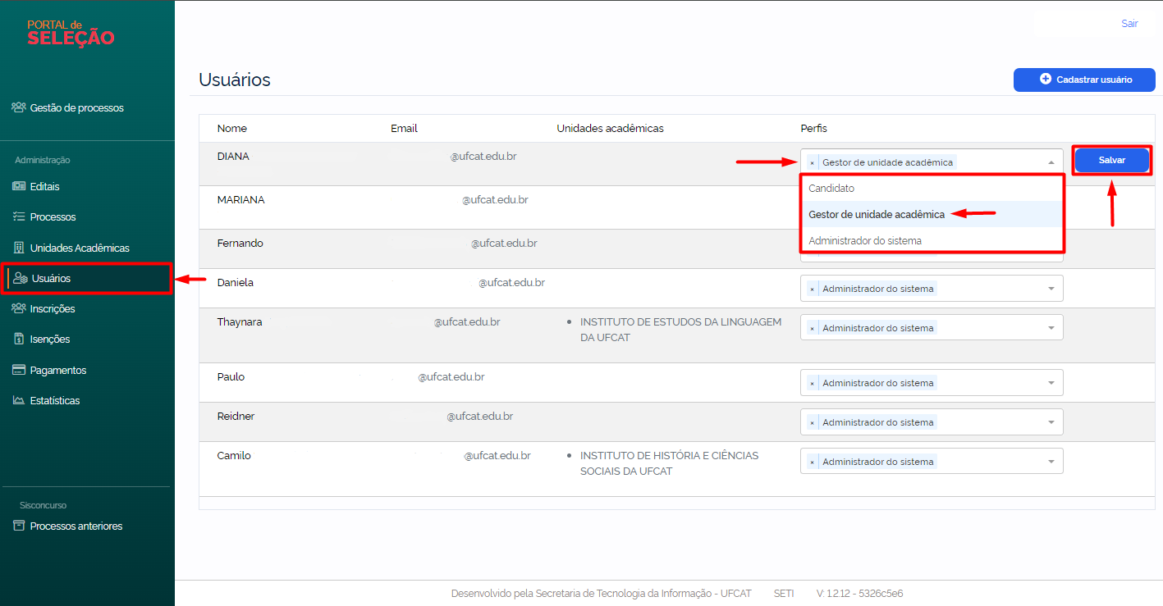Viewport: 1163px width, 606px height.
Task: Select Candidato in the profile list
Action: [932, 189]
